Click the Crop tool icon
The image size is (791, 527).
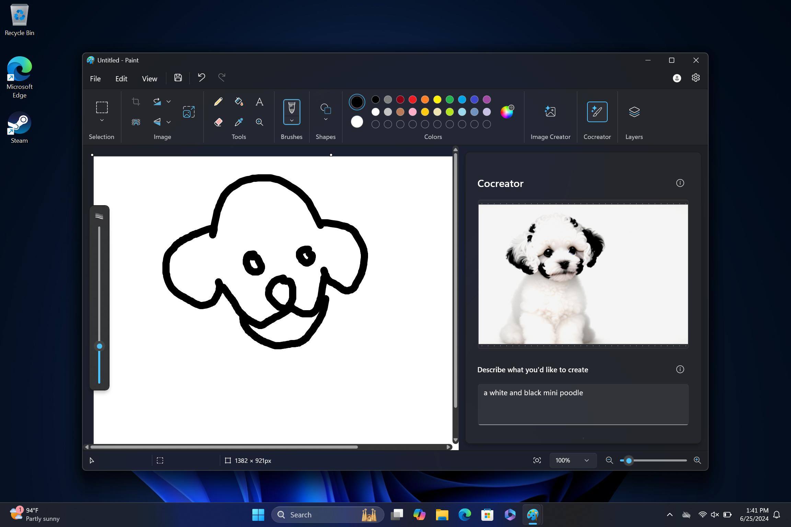pos(136,102)
